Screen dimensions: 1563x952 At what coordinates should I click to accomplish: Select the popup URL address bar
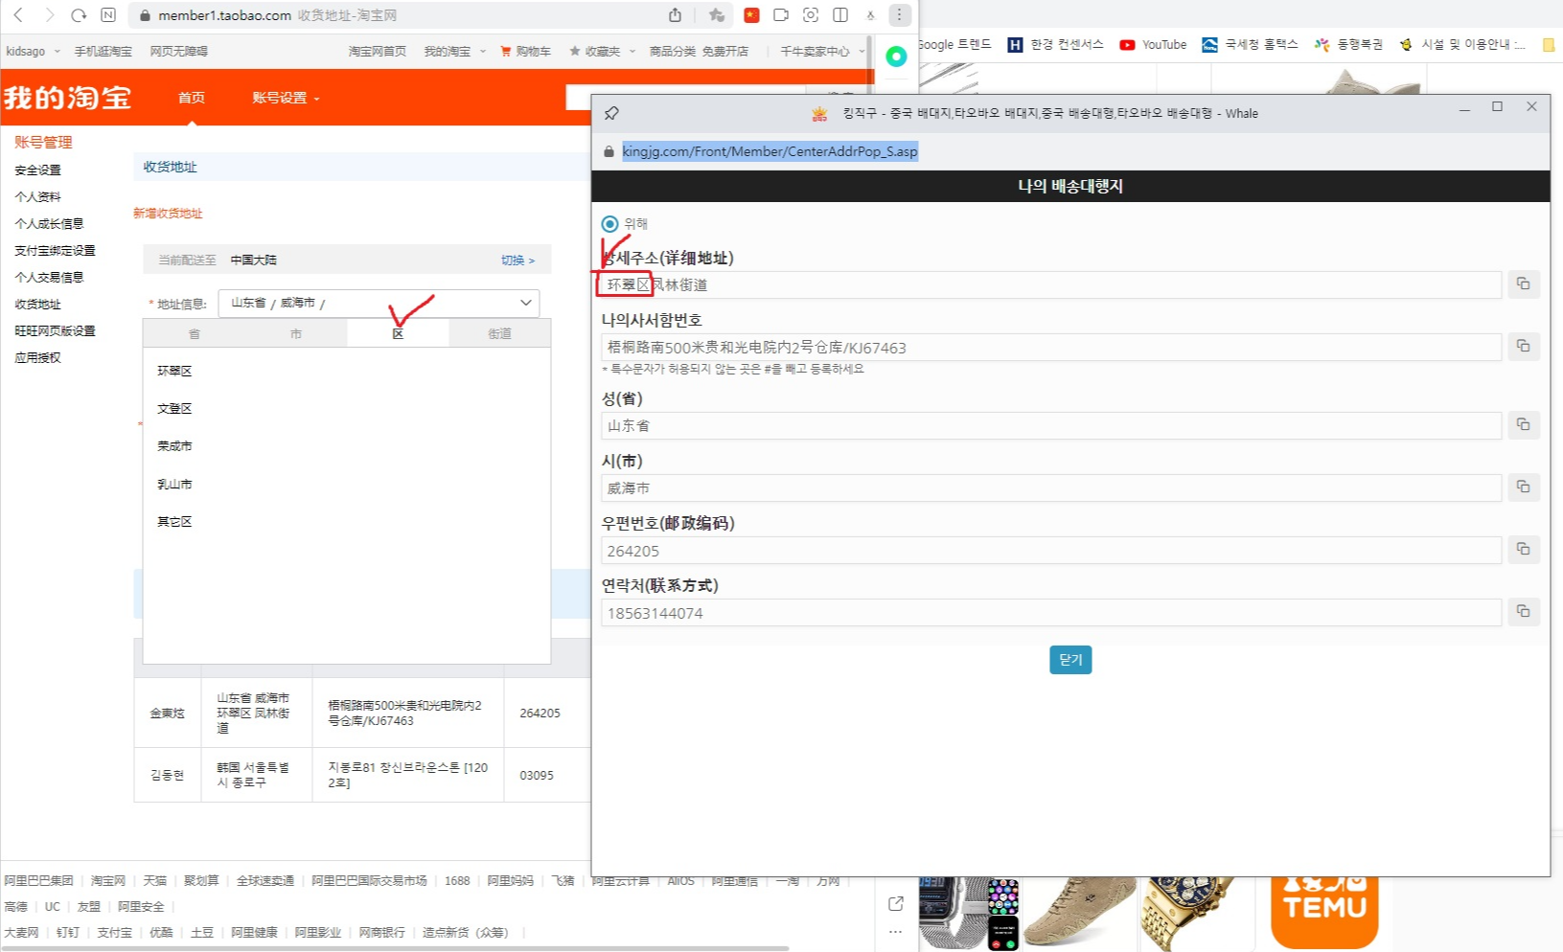[770, 151]
